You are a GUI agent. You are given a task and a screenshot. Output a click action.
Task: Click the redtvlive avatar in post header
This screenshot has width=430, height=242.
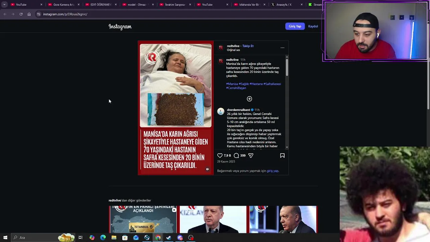(221, 48)
